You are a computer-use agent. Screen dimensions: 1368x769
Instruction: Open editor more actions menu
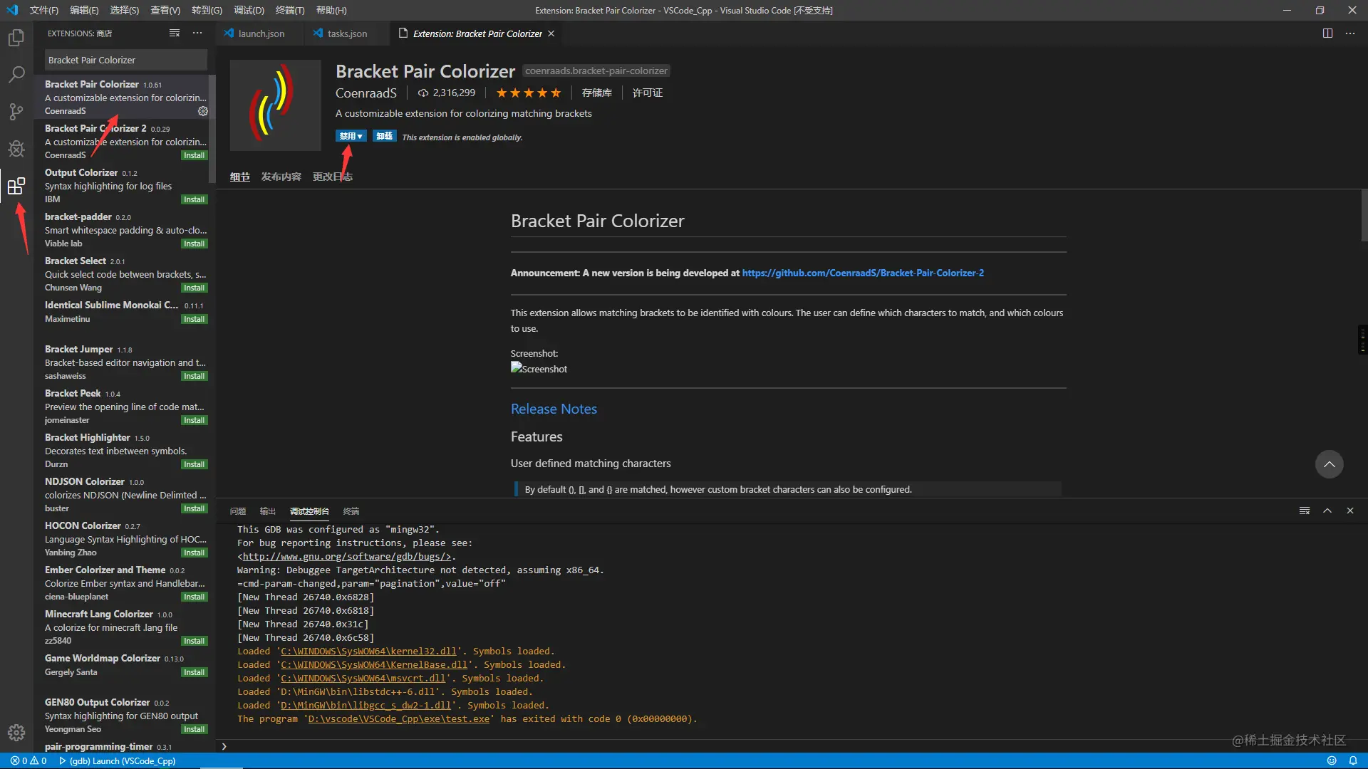[1350, 33]
